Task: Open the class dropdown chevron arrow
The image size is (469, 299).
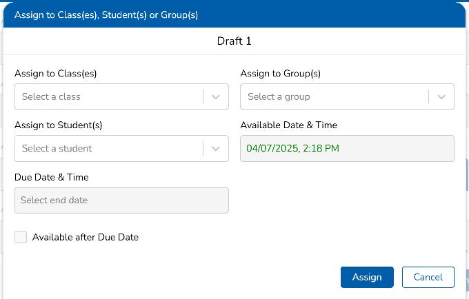Action: [x=216, y=96]
